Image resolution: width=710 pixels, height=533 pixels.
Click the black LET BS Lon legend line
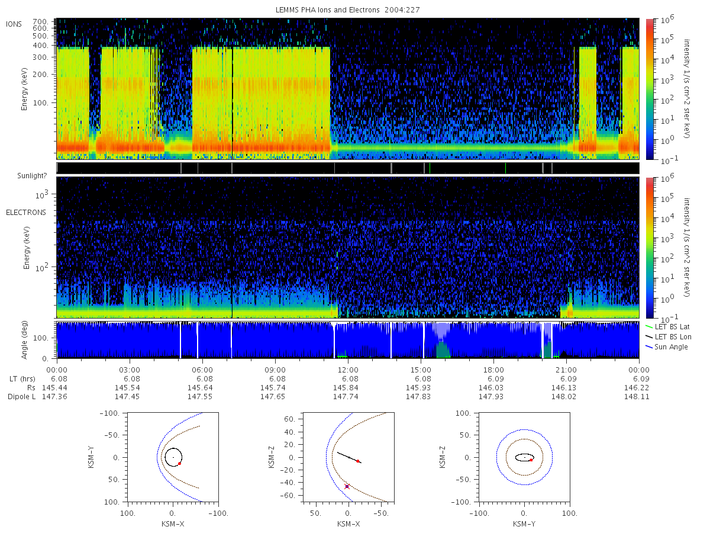coord(648,336)
